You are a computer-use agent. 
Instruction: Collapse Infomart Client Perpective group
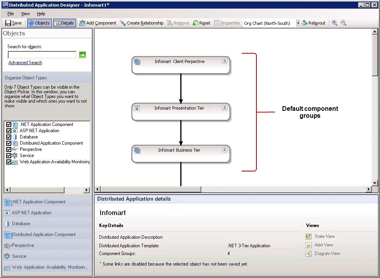225,61
